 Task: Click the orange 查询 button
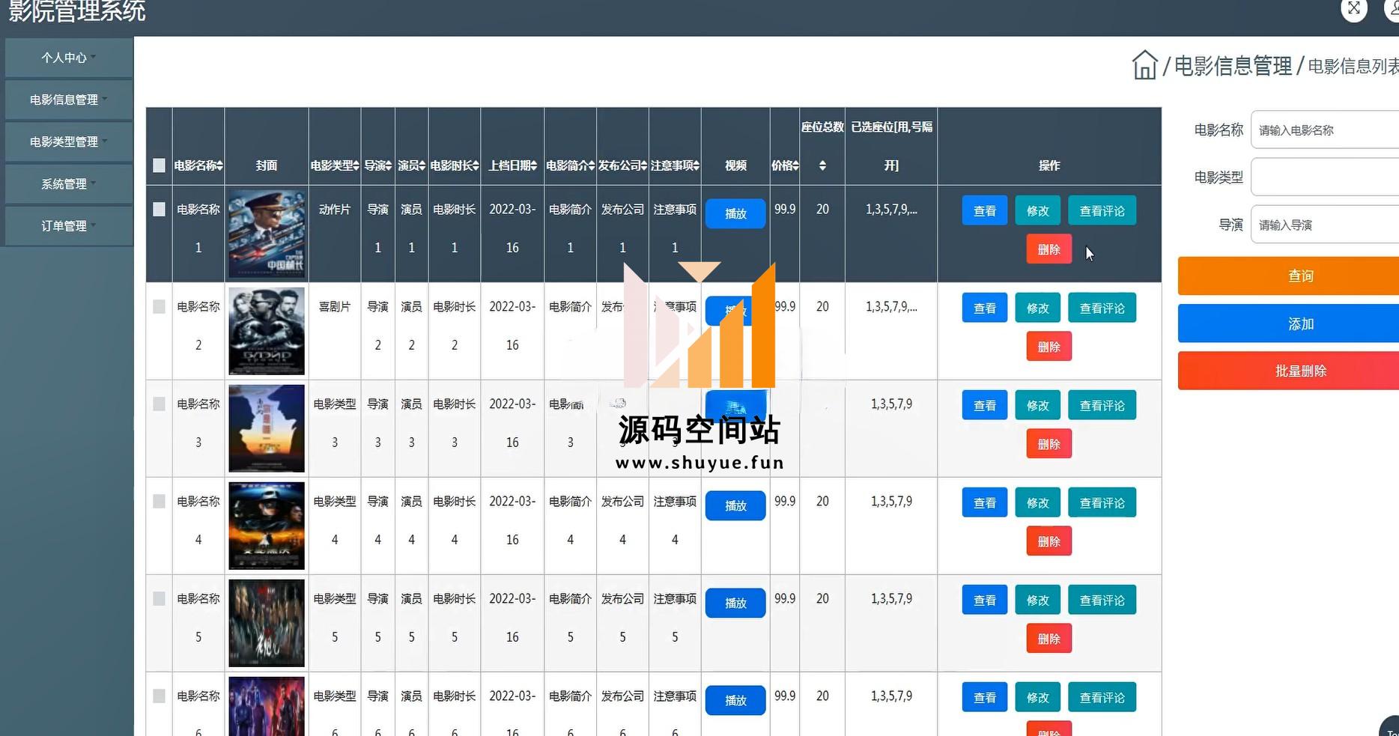point(1288,276)
